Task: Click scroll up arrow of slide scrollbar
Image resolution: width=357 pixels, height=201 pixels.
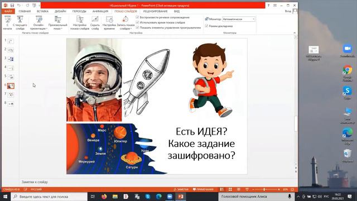Action: point(296,37)
